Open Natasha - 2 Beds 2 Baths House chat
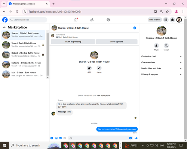Viewport: 187px width, 149px height. [23, 64]
